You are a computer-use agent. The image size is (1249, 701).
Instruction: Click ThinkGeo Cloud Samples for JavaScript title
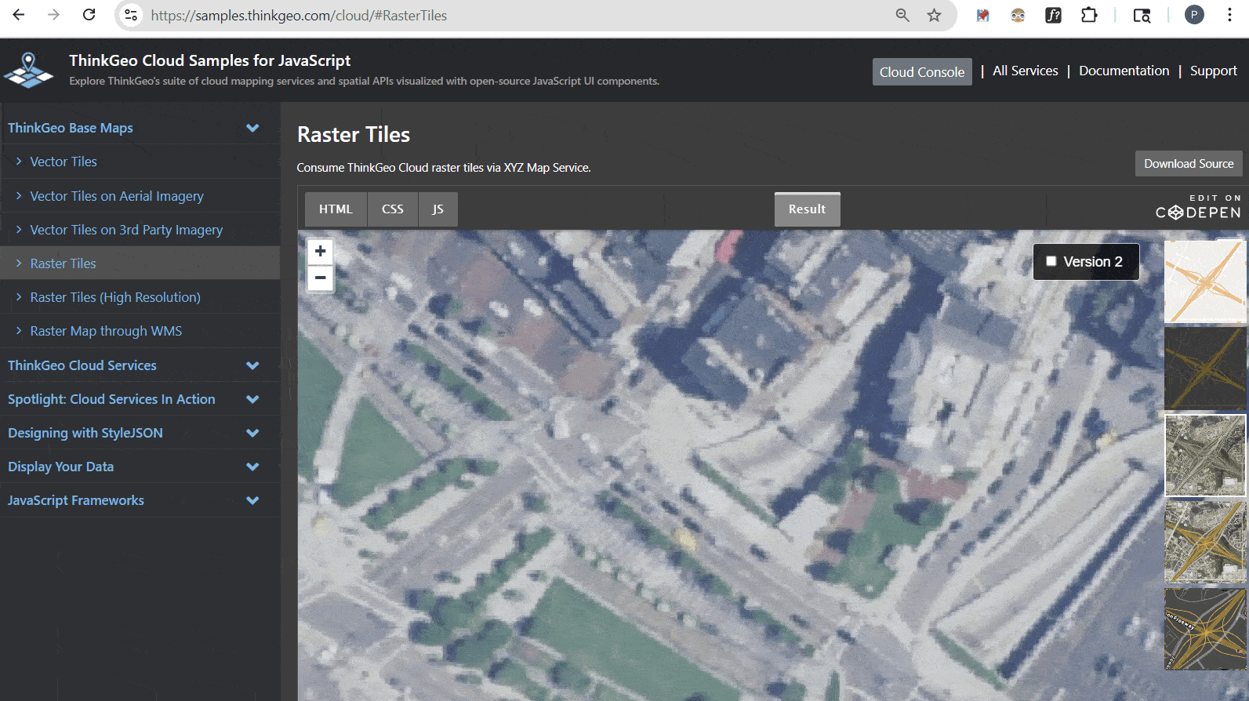pos(209,60)
